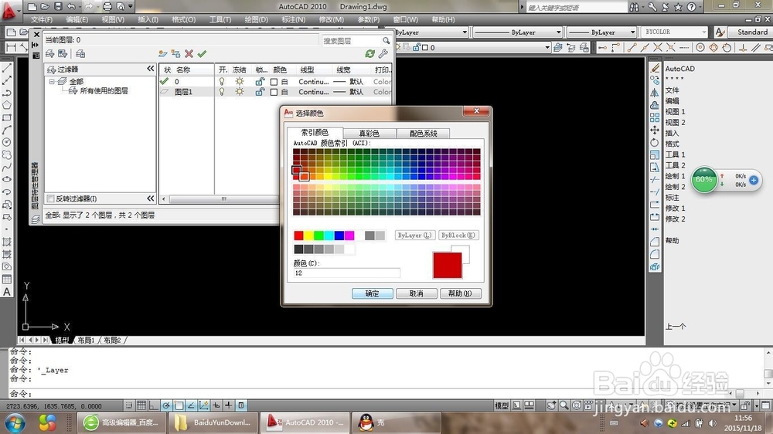773x434 pixels.
Task: Click the white color box of 图层1
Action: (x=274, y=92)
